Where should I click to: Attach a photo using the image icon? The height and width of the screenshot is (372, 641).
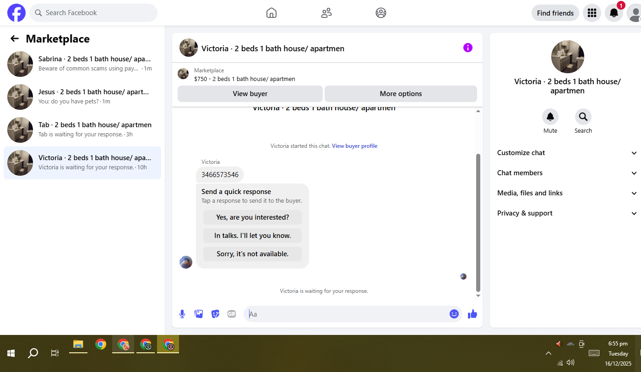point(199,314)
